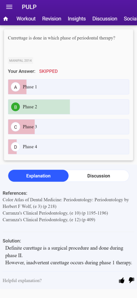Click the thumbs down icon
Screen dimensions: 137x298
[131, 280]
